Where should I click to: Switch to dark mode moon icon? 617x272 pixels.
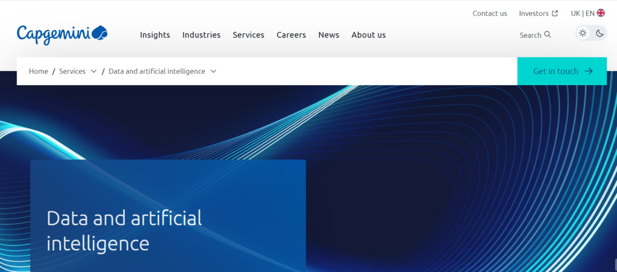[x=600, y=33]
